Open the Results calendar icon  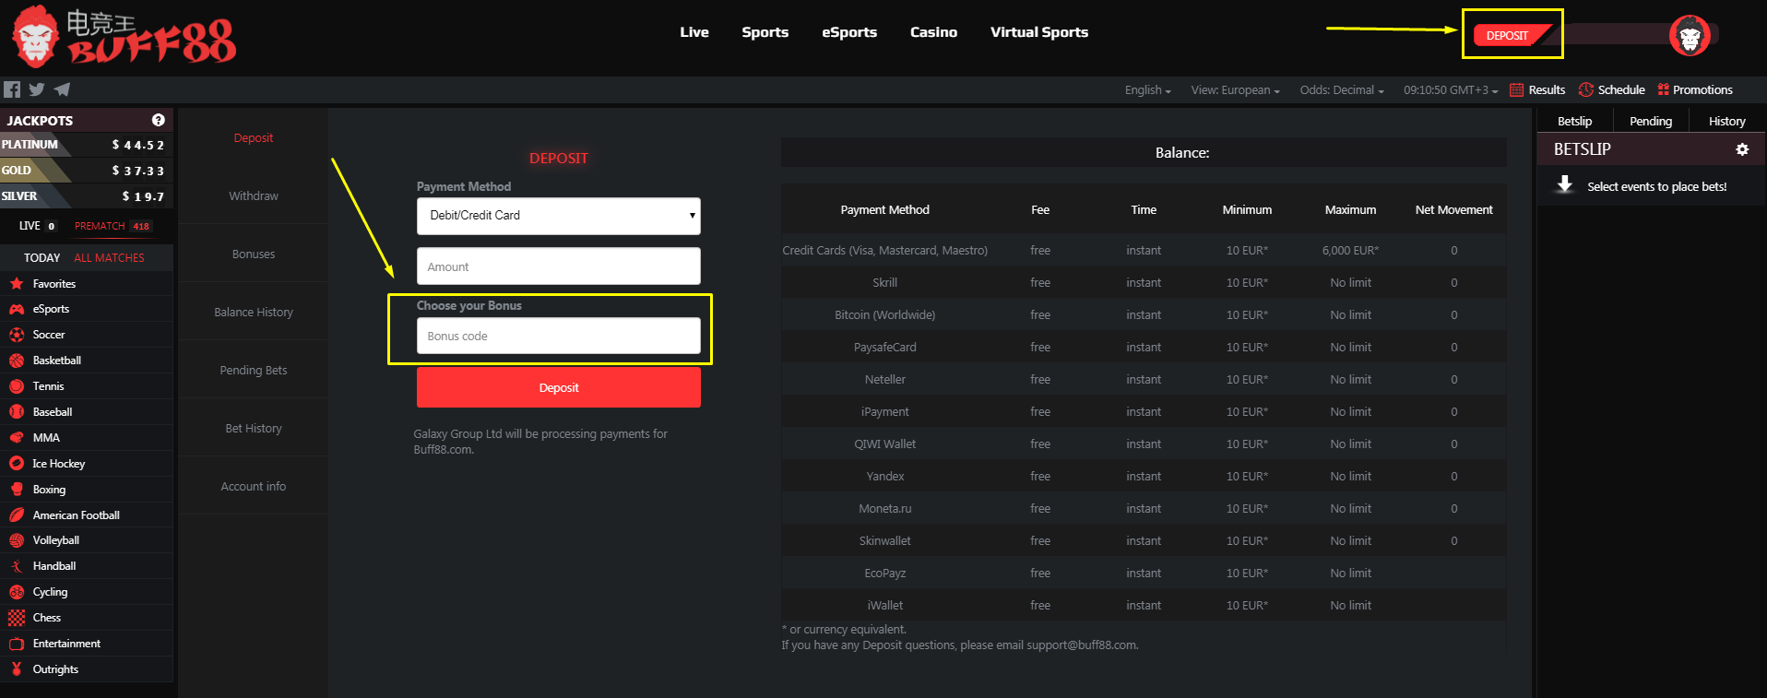[x=1516, y=90]
